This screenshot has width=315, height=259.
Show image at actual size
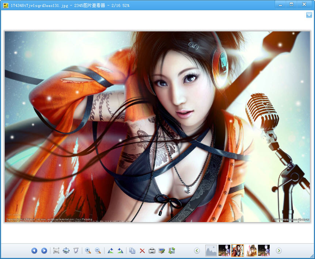coord(56,251)
